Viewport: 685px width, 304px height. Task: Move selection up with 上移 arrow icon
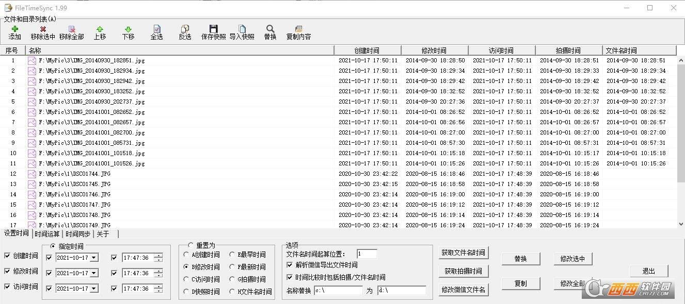coord(100,29)
